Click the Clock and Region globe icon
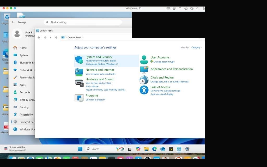The image size is (267, 167). [144, 80]
